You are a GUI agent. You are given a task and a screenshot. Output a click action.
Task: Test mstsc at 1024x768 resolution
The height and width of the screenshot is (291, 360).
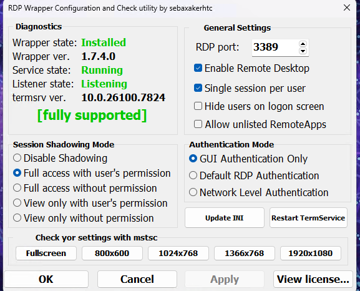coord(178,254)
